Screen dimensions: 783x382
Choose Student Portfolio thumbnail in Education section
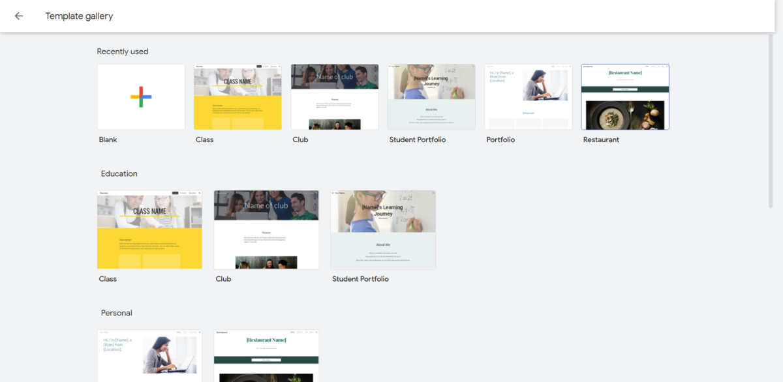click(383, 230)
